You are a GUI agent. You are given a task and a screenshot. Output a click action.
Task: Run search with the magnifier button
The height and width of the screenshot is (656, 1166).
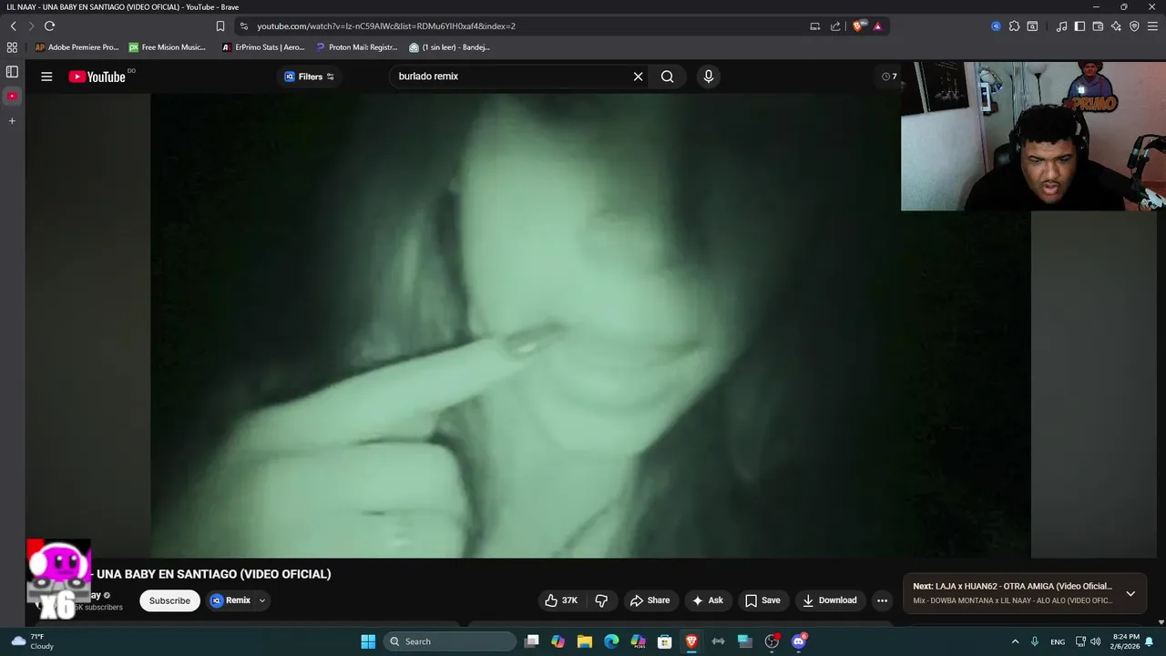click(x=668, y=77)
